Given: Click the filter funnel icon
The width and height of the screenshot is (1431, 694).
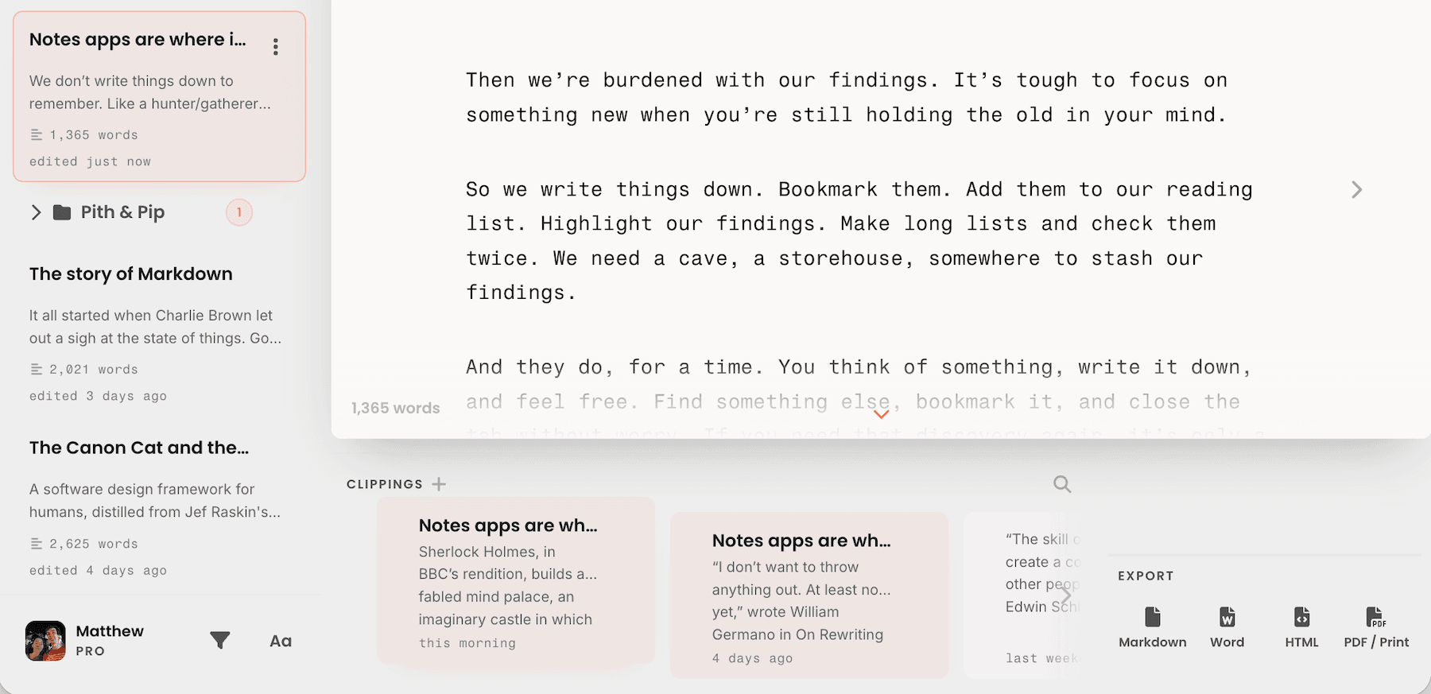Looking at the screenshot, I should [220, 641].
